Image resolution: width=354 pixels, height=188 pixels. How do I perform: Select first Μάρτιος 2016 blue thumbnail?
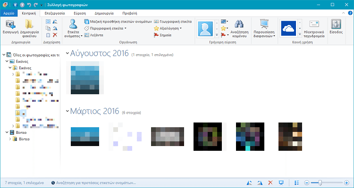(85, 137)
